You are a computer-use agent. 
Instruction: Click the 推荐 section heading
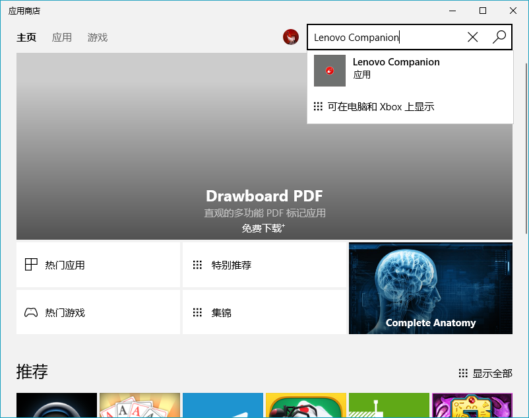(32, 372)
